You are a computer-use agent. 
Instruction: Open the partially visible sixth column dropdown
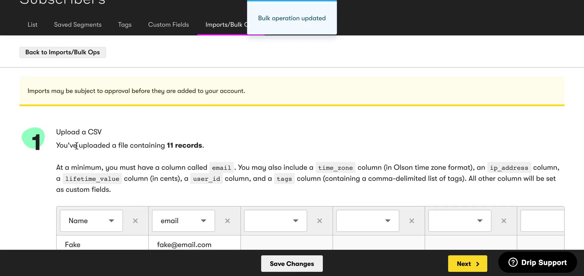point(542,221)
